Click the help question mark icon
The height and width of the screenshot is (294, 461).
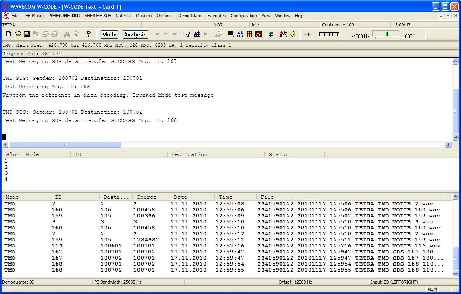(89, 34)
